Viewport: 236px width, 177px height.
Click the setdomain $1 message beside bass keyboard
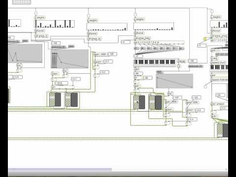pos(196,66)
